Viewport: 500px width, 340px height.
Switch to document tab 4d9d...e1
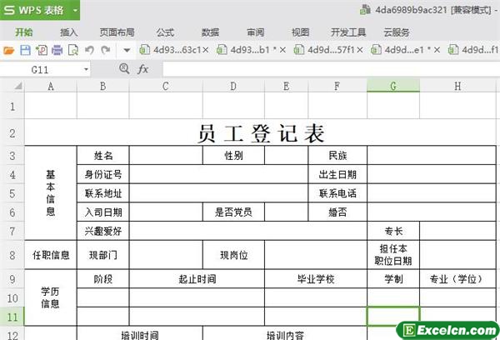(401, 50)
